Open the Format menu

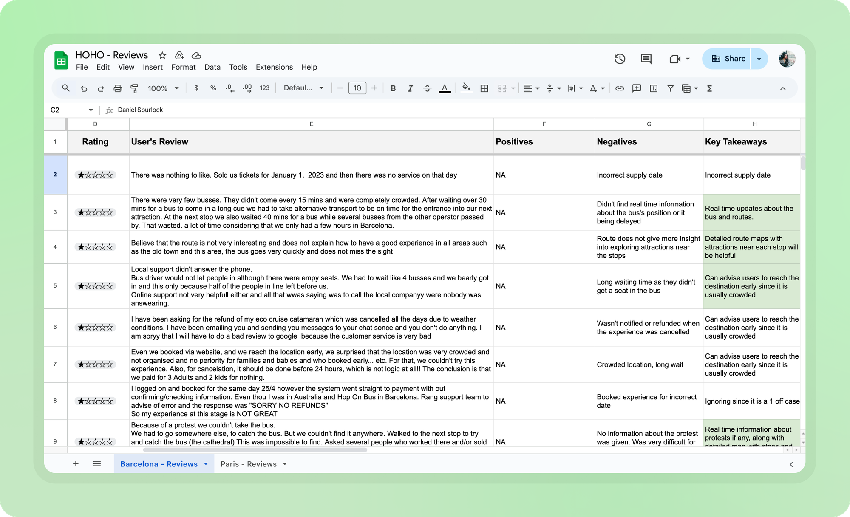(184, 67)
